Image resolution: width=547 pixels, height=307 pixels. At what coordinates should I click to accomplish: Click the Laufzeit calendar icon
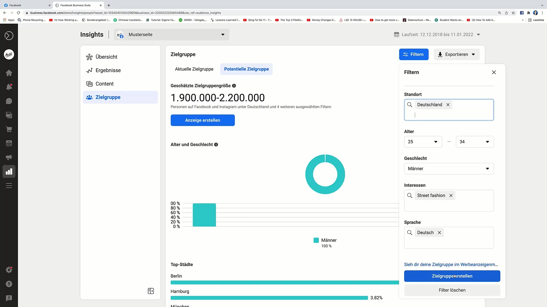click(x=397, y=34)
